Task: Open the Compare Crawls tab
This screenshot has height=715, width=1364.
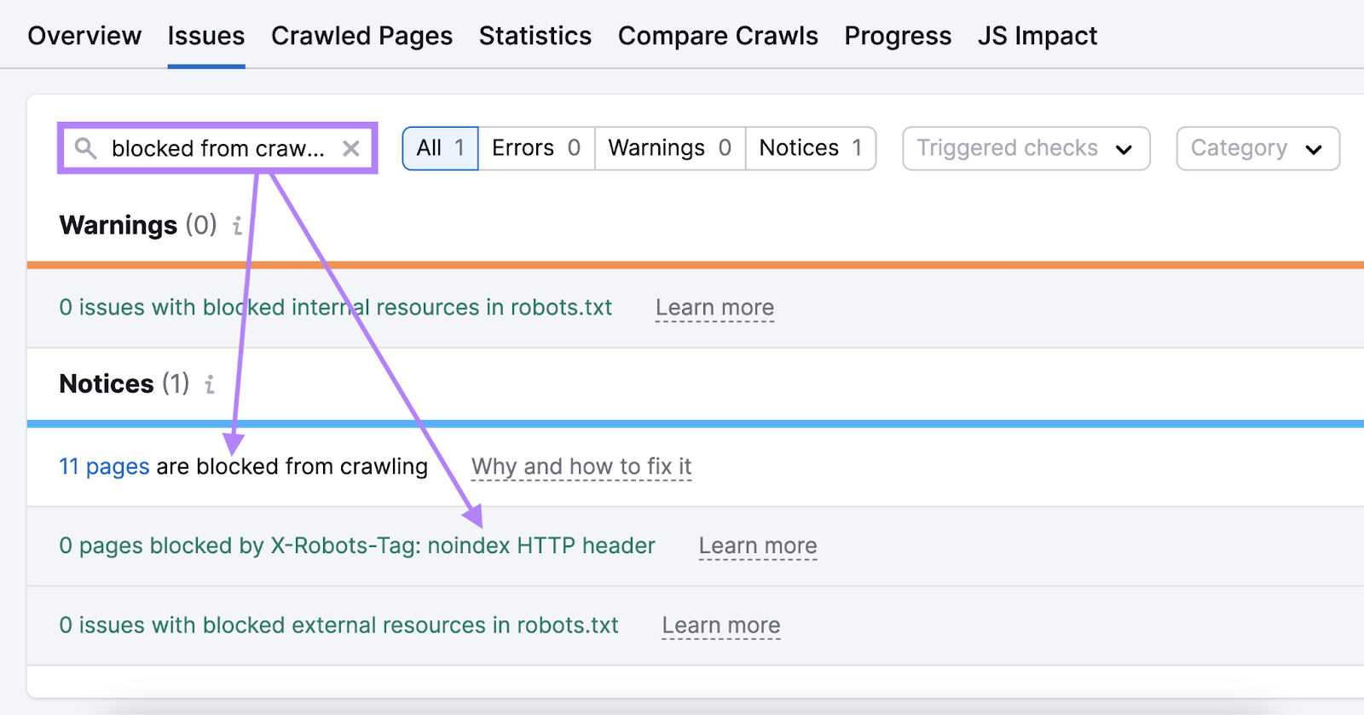Action: click(718, 36)
